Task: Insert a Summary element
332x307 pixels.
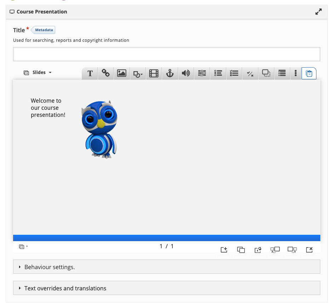Action: point(282,73)
